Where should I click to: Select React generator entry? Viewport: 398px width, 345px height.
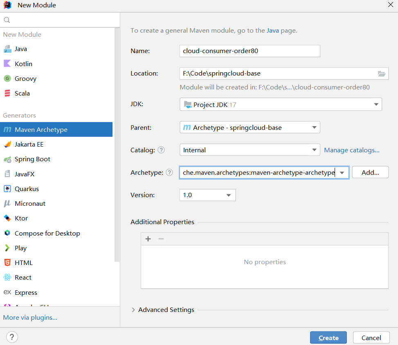coord(56,277)
